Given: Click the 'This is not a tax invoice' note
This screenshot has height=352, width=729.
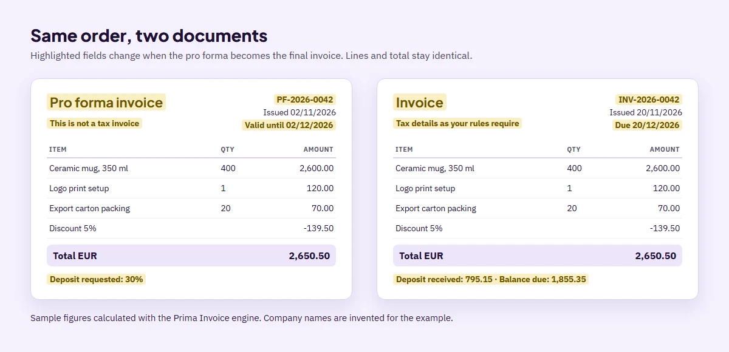Looking at the screenshot, I should tap(94, 123).
